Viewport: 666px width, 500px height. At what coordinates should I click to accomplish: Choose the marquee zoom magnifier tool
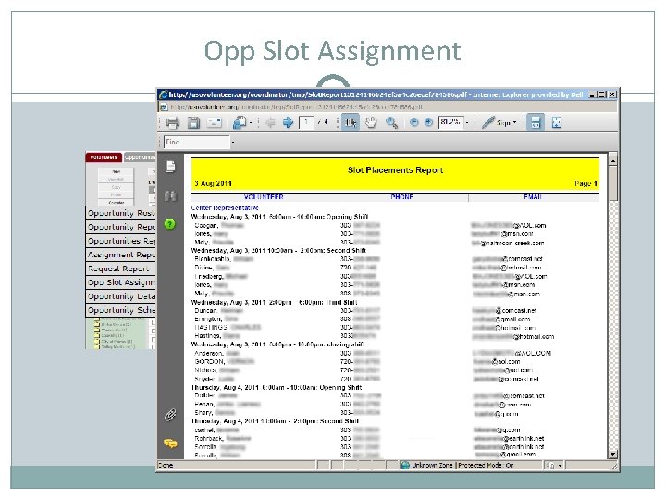click(391, 123)
